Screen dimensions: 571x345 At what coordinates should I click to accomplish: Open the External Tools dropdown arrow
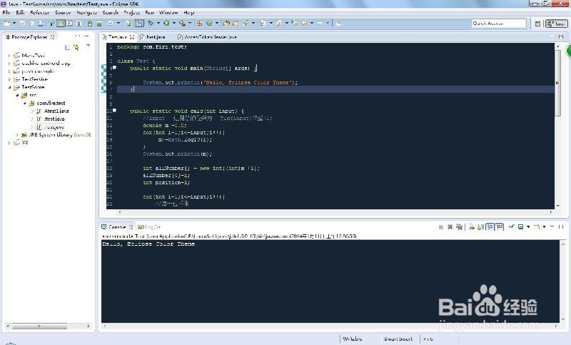coord(189,24)
